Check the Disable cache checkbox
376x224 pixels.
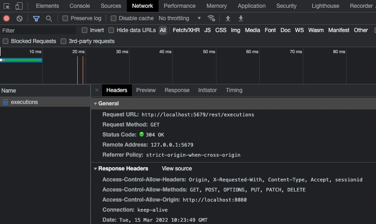[114, 18]
